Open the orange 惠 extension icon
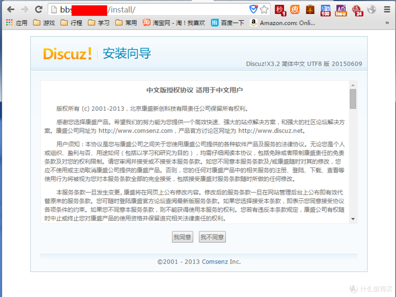The height and width of the screenshot is (297, 396). 295,10
